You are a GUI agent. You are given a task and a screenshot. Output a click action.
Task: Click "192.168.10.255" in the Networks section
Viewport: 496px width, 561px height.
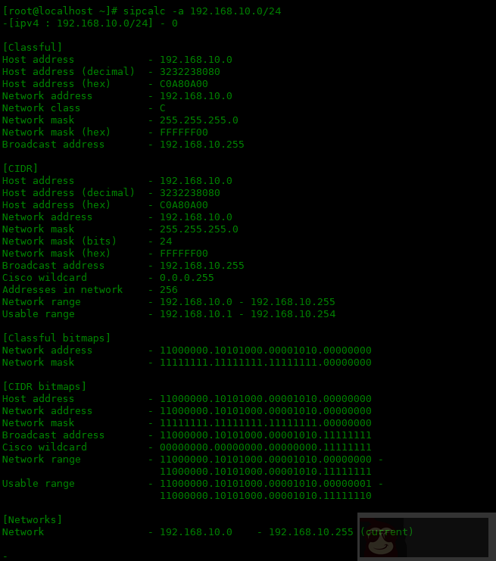tap(311, 532)
